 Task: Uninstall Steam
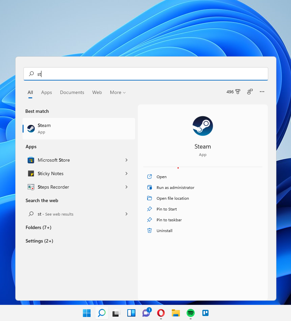tap(165, 230)
